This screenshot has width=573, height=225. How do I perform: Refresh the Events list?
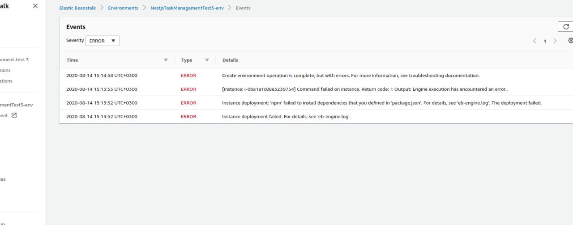click(x=566, y=27)
